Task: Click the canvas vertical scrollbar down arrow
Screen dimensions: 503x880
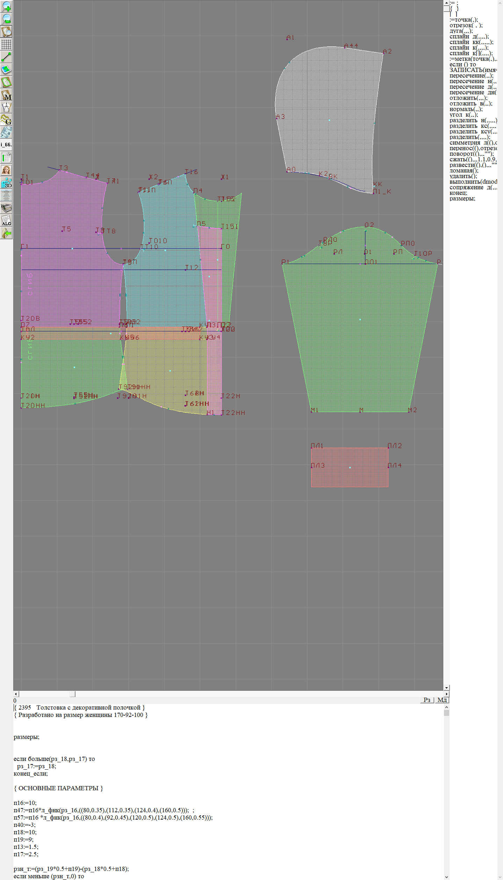Action: 446,688
